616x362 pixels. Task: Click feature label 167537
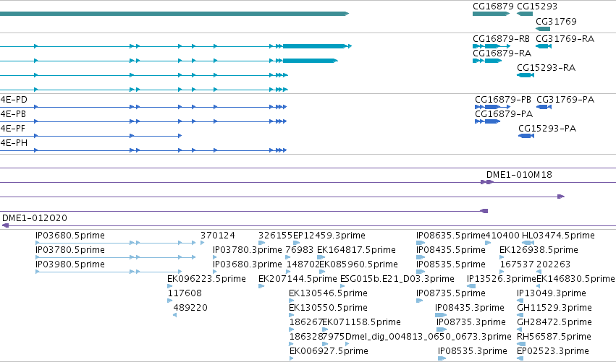(x=517, y=264)
